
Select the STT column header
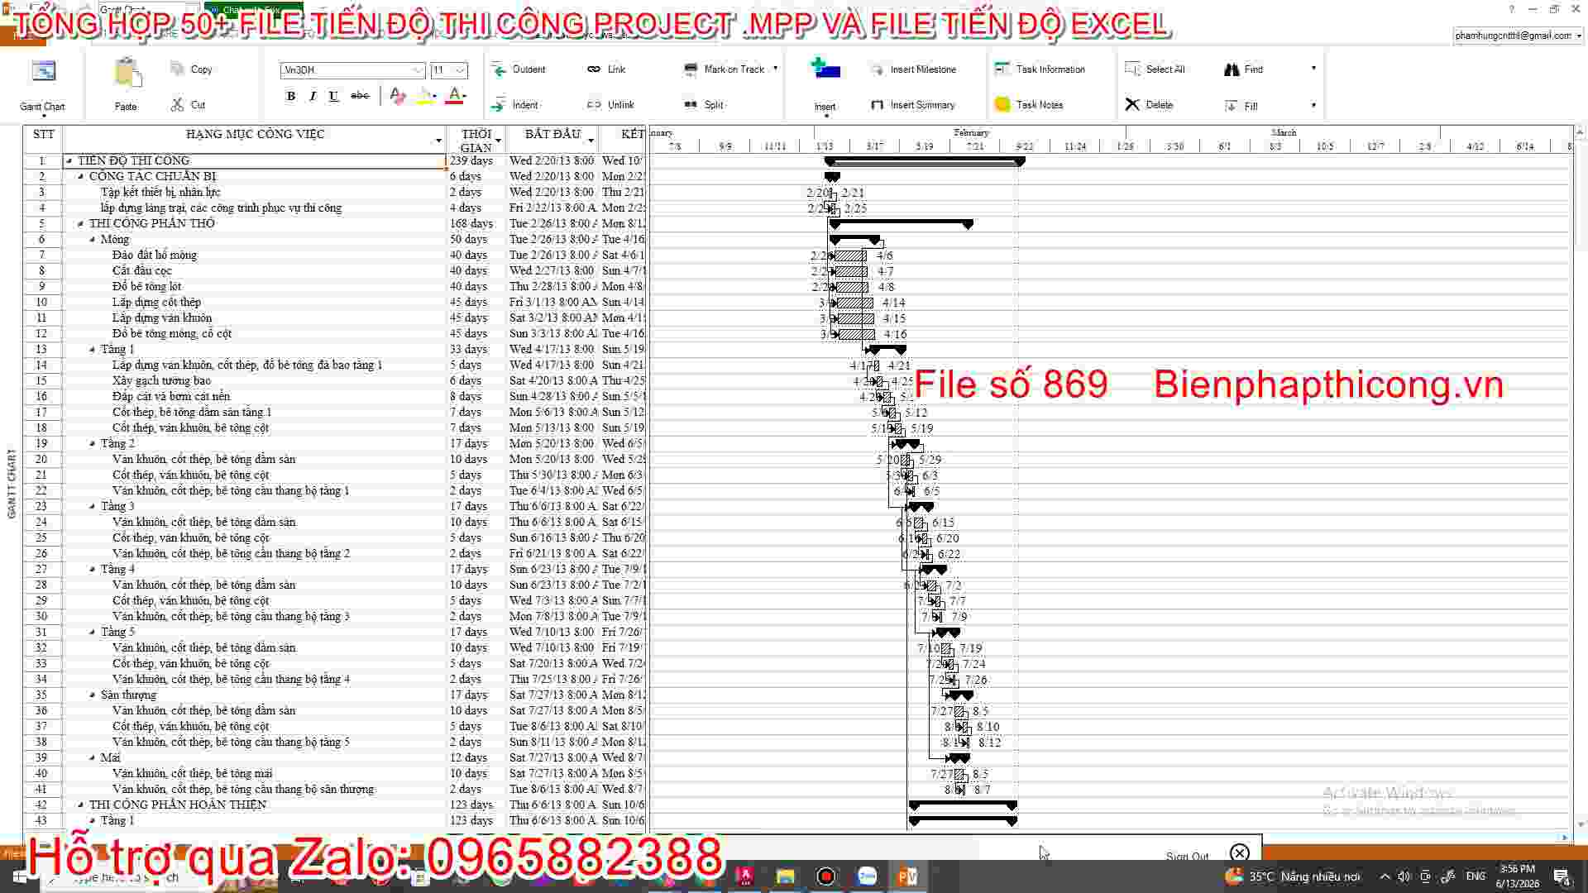click(x=43, y=140)
